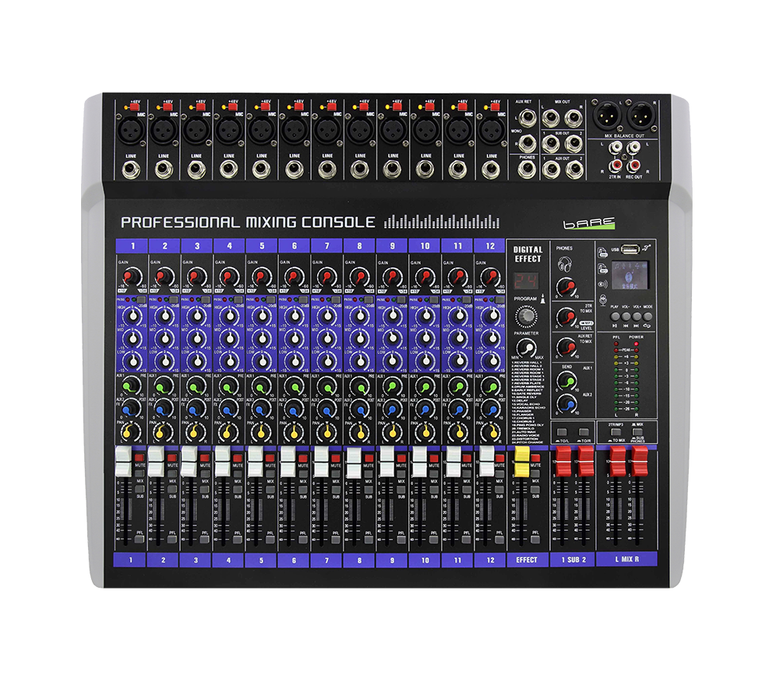Viewport: 769px width, 699px height.
Task: Click the headphones icon under PHONES label
Action: [x=565, y=265]
